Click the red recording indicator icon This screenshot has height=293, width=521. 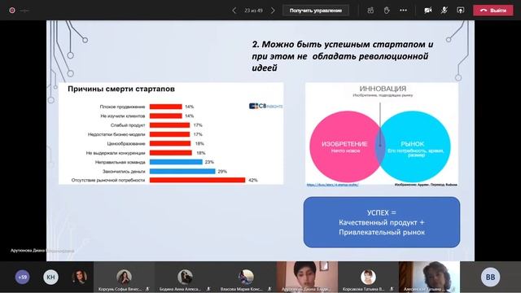coord(12,11)
